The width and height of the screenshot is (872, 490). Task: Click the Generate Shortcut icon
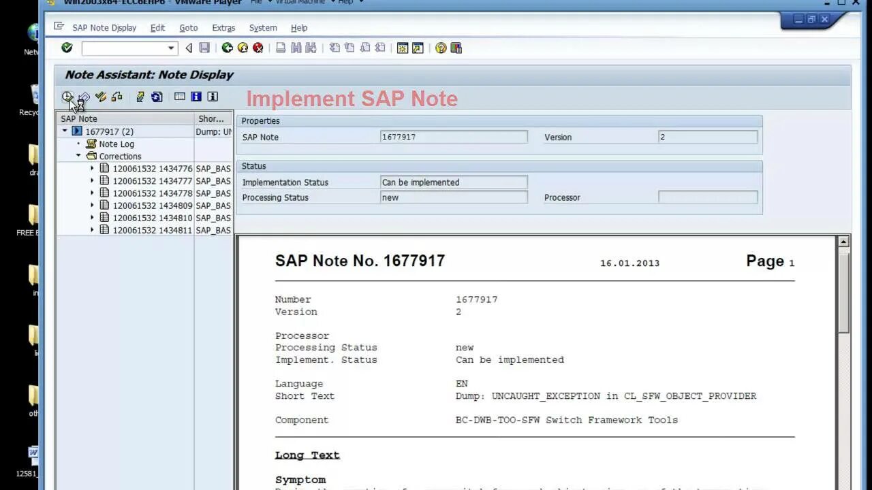pos(418,48)
